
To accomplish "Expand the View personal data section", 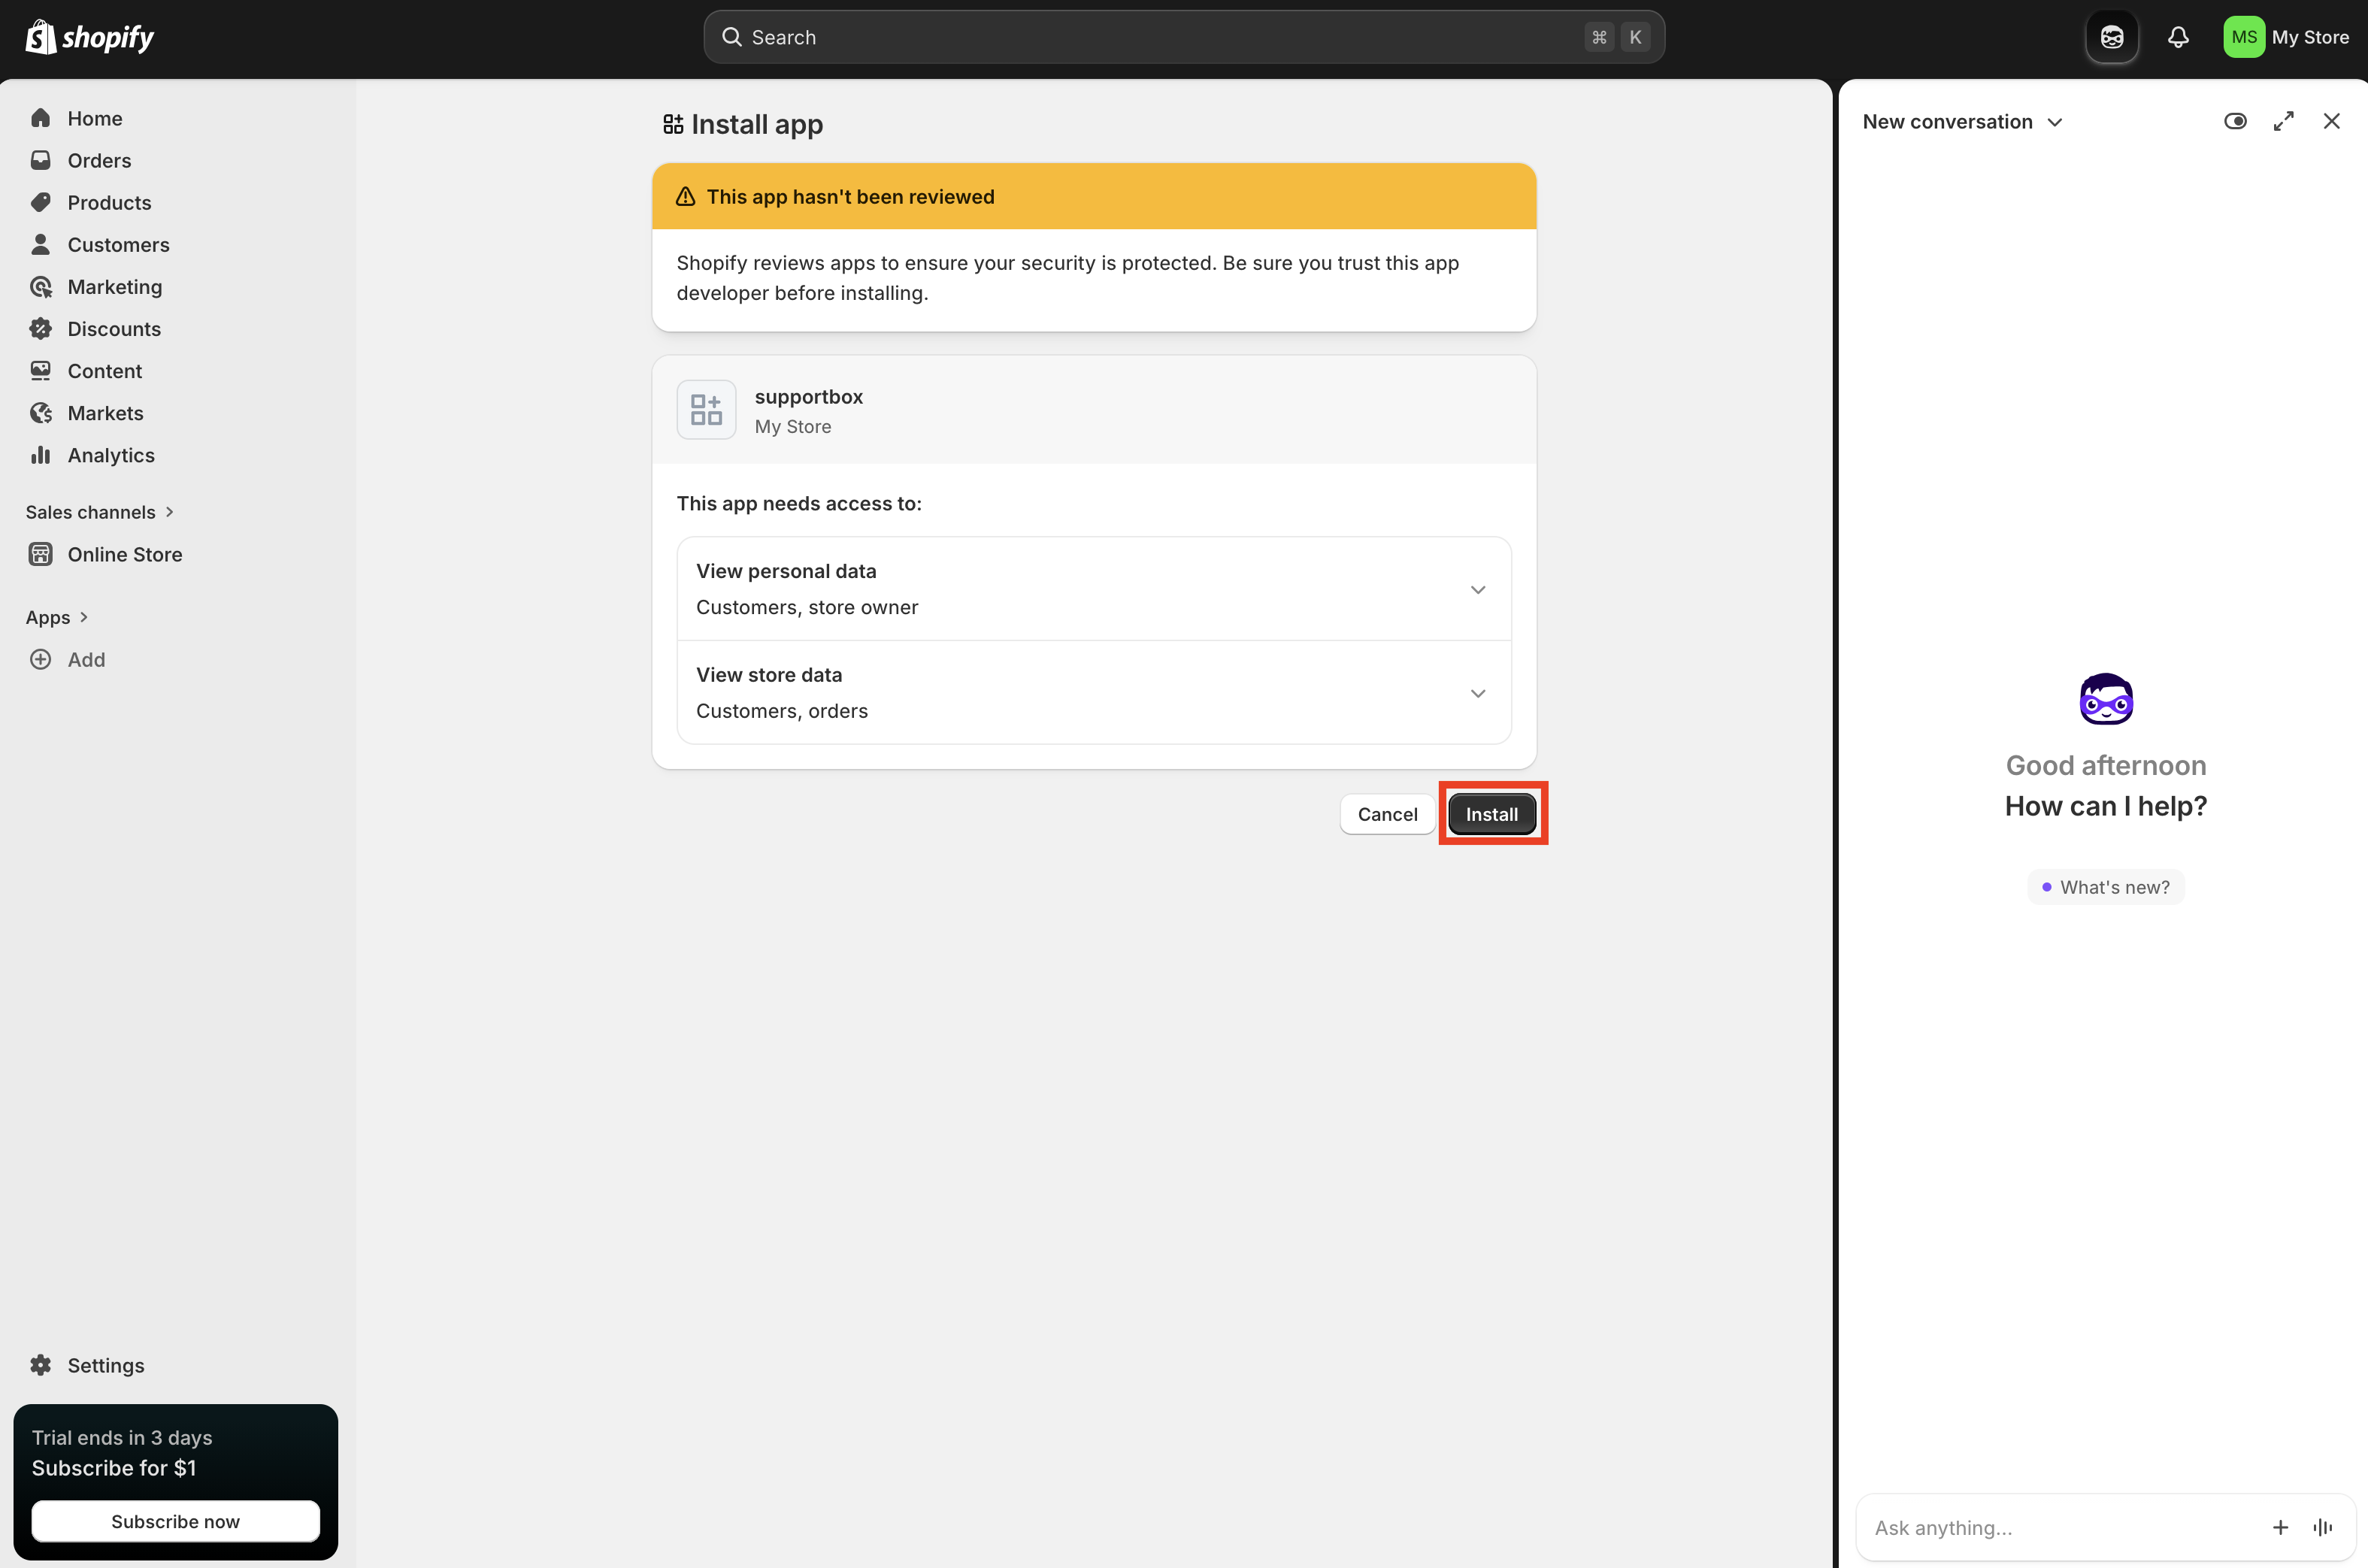I will pos(1477,589).
